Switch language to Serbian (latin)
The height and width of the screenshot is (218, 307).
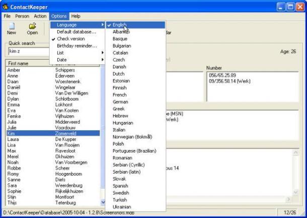135,172
